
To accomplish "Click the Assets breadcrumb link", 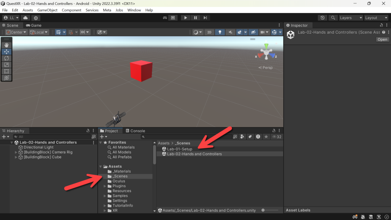I will [x=163, y=143].
